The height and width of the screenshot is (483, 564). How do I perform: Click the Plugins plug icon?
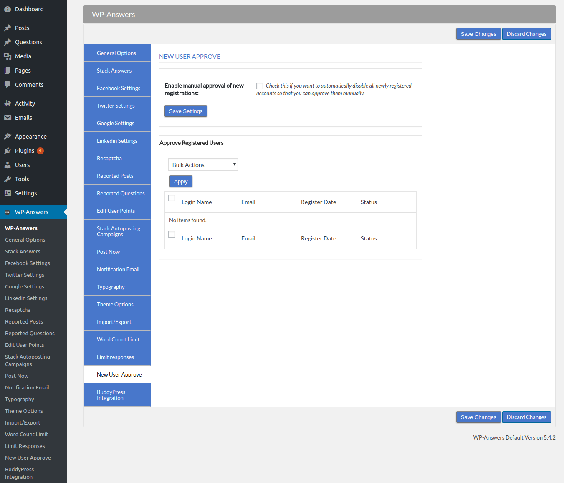click(8, 151)
